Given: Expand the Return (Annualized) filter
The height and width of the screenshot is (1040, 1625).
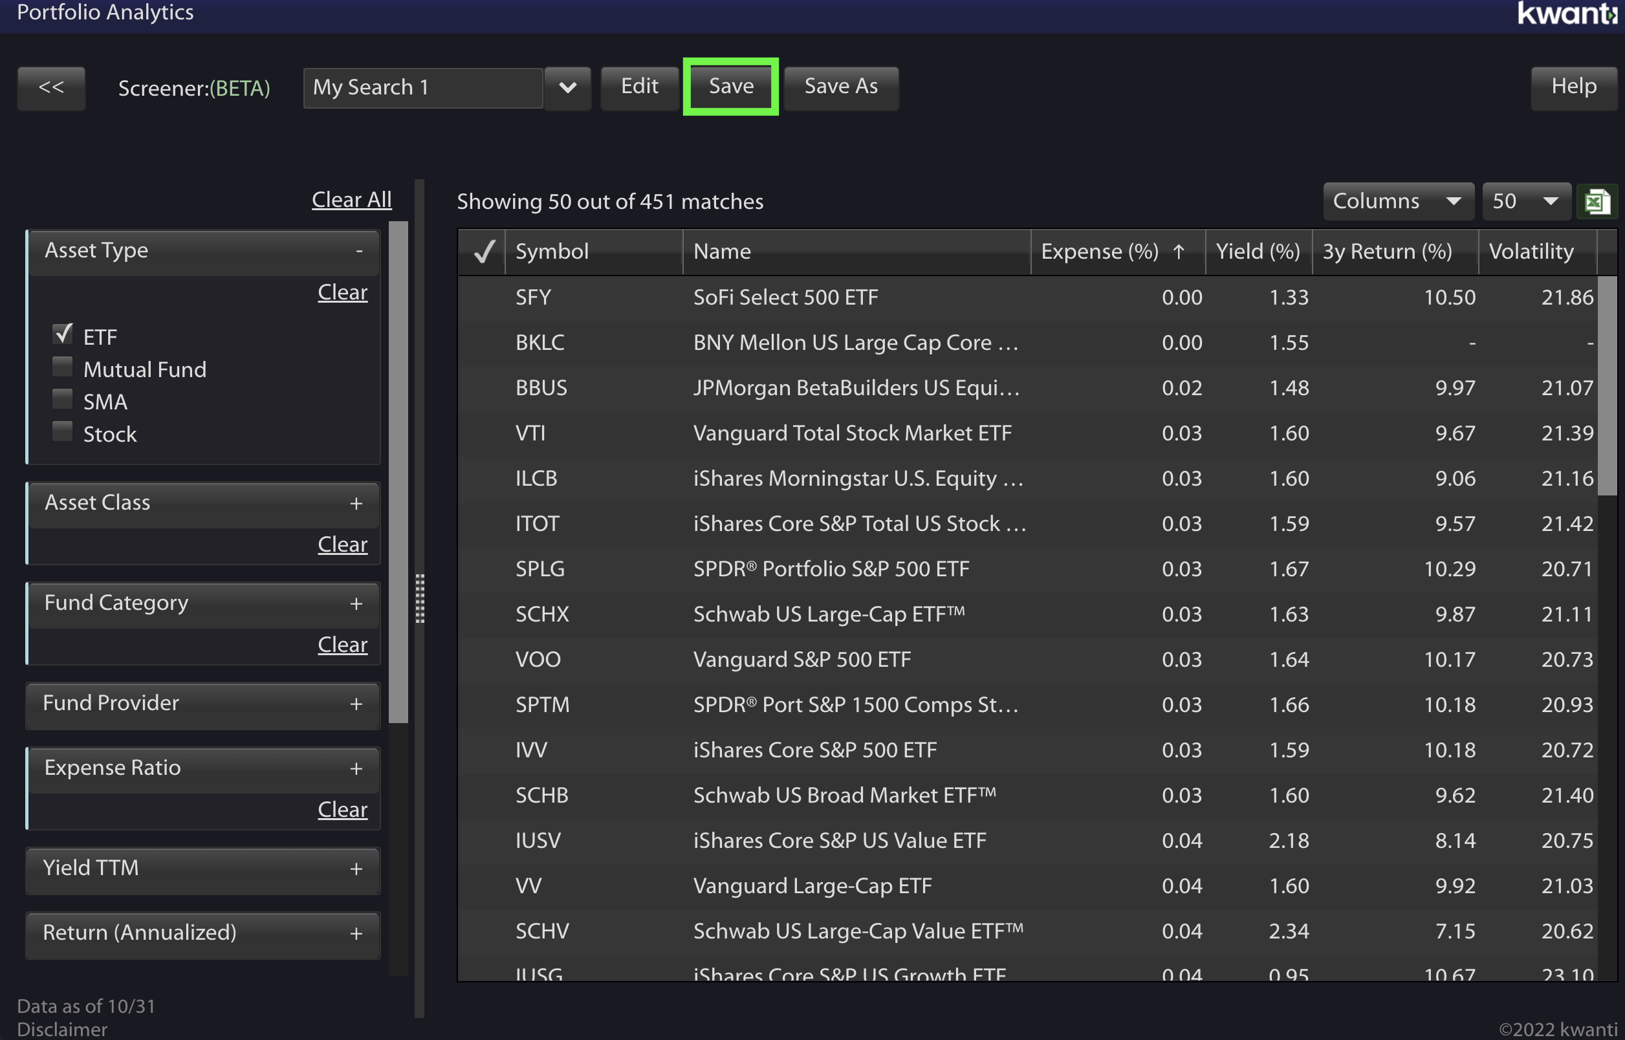Looking at the screenshot, I should coord(356,934).
